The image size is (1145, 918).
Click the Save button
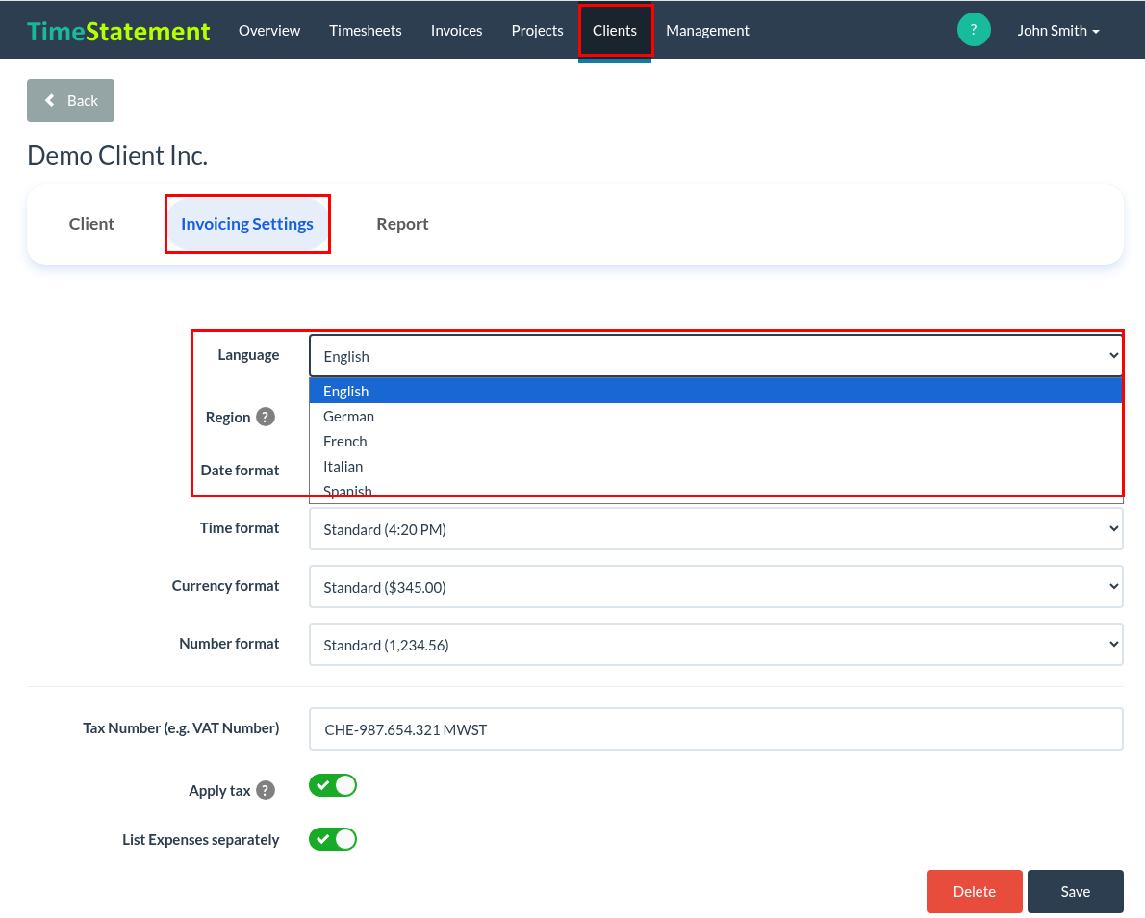point(1075,891)
